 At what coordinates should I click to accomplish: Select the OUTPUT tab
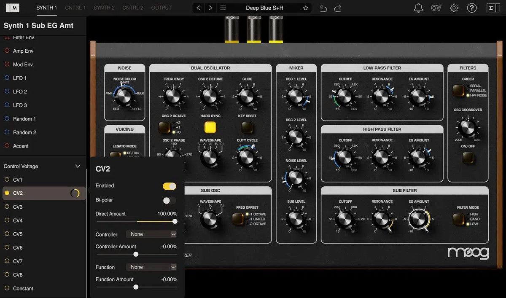(161, 7)
